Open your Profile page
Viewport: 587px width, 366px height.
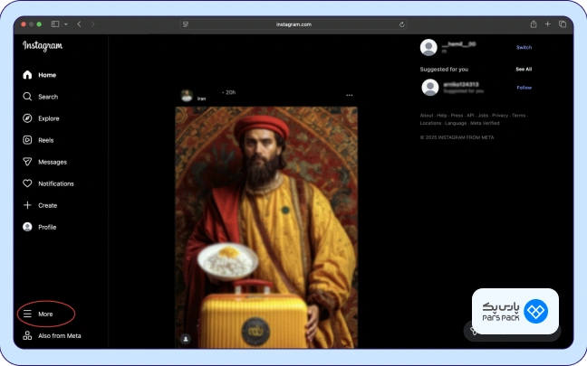[40, 227]
